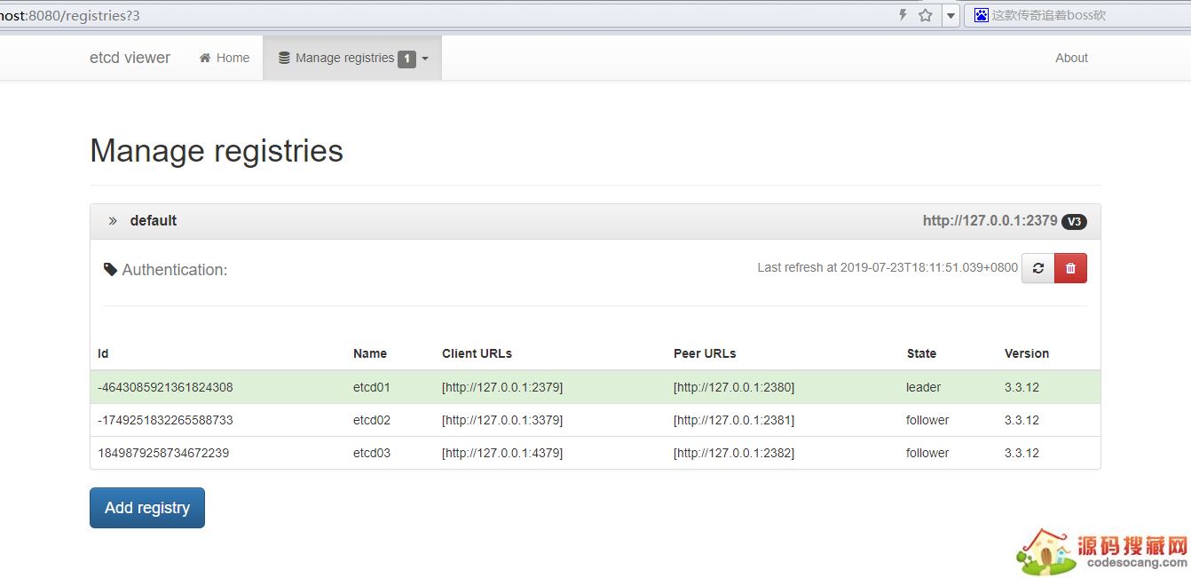This screenshot has height=578, width=1191.
Task: Collapse the default registry panel chevron
Action: pyautogui.click(x=113, y=221)
